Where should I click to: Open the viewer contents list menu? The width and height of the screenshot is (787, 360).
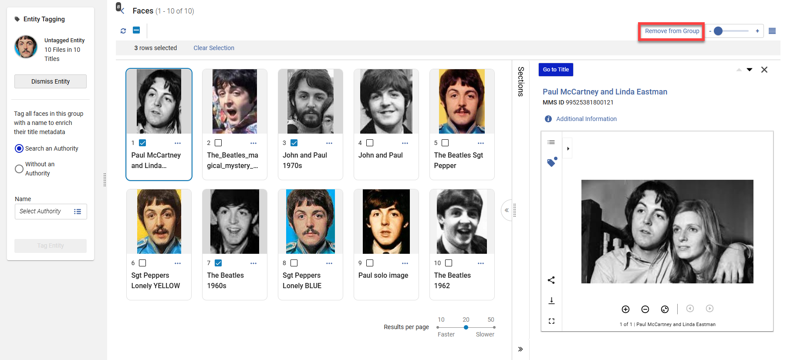[x=551, y=142]
